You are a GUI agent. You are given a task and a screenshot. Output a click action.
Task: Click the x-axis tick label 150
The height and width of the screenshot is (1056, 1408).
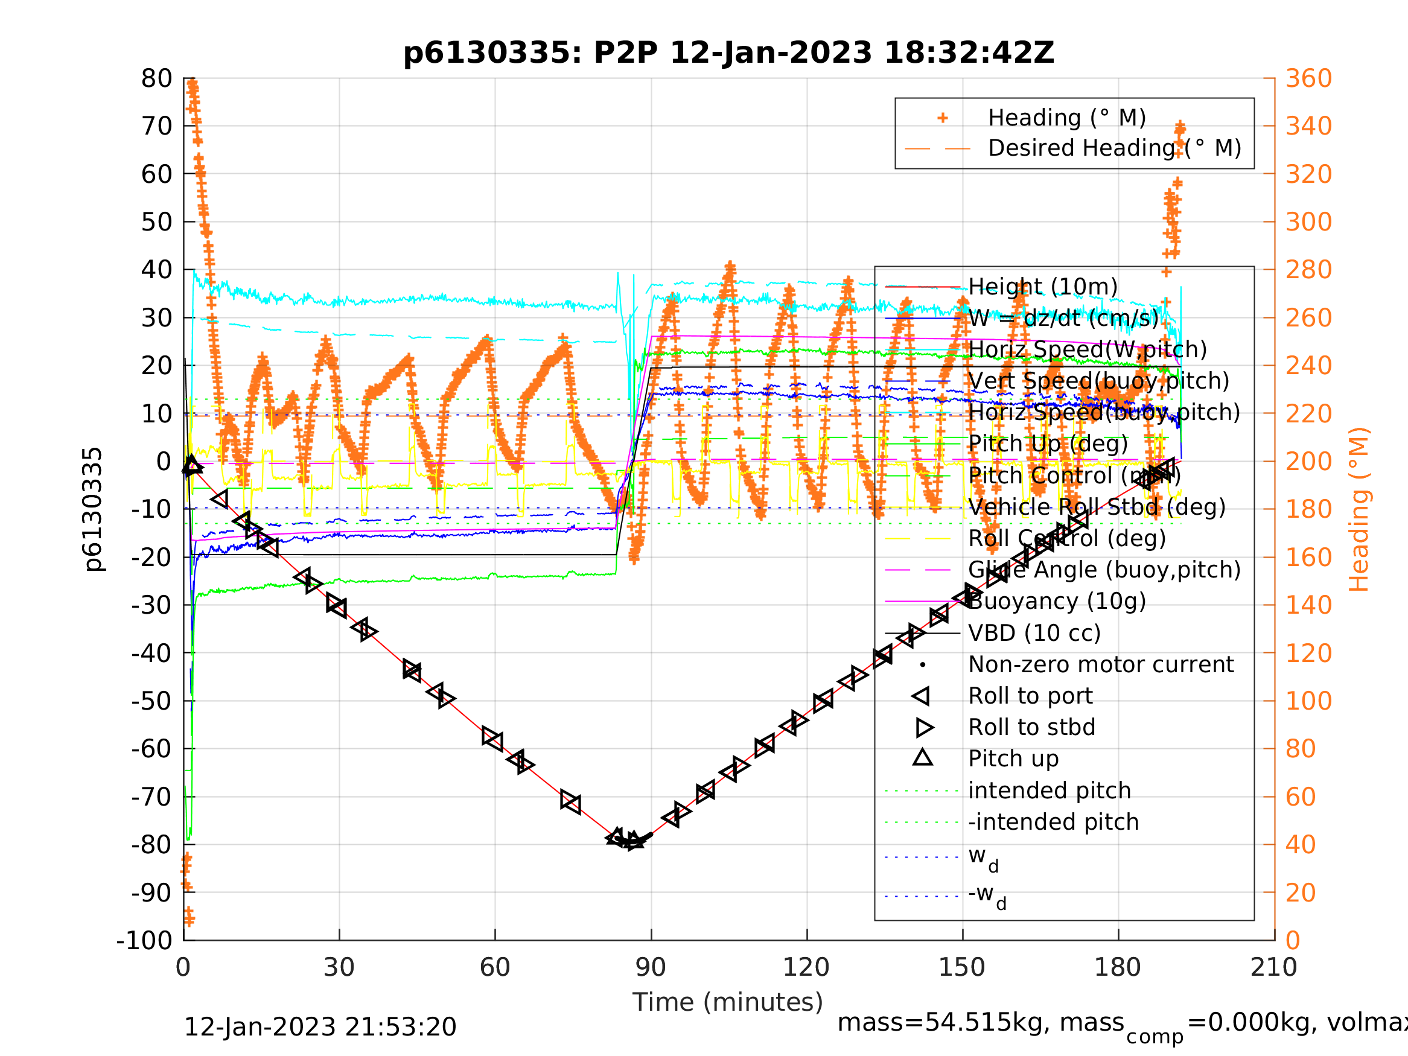(x=962, y=967)
